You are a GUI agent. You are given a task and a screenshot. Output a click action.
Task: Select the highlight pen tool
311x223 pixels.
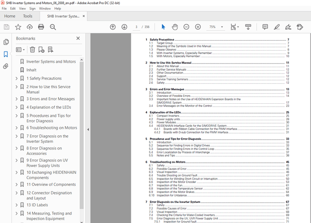[x=277, y=27]
